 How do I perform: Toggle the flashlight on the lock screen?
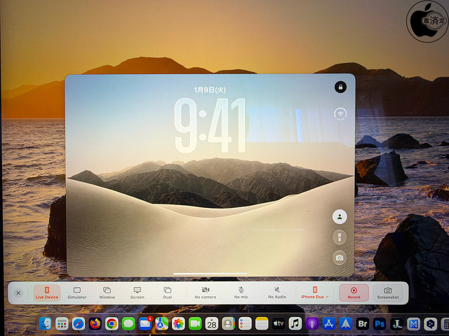(340, 237)
